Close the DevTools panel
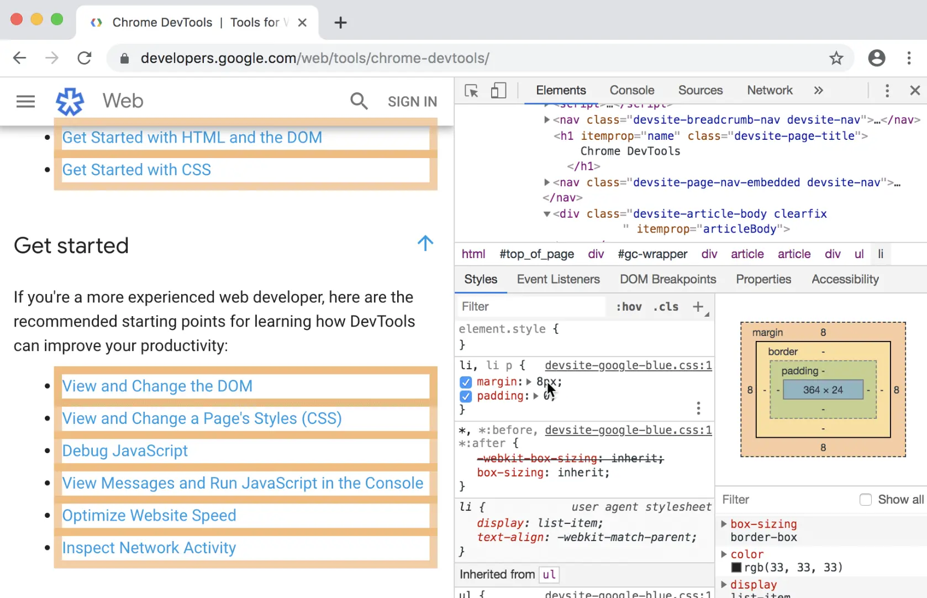 (915, 91)
